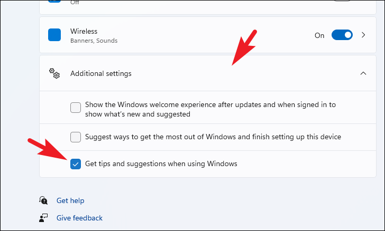Click the partially visible Off label at top
Image resolution: width=385 pixels, height=231 pixels.
(x=75, y=3)
